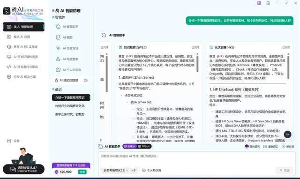Click the 战66 (Zhan 66) bullet text

[141, 102]
